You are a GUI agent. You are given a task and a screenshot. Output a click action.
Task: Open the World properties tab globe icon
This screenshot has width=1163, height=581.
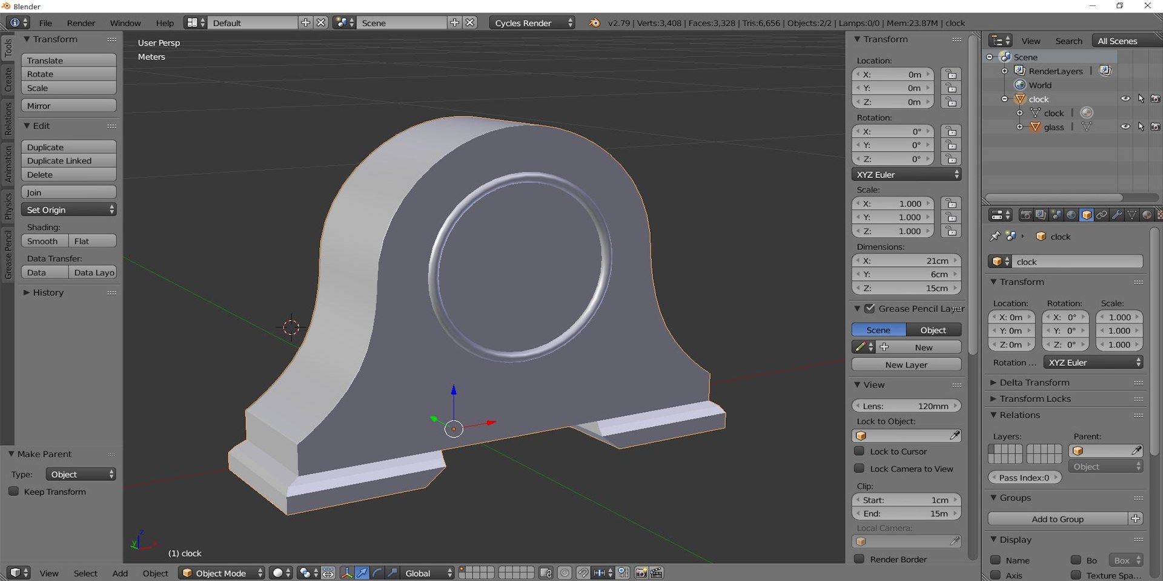(1071, 215)
